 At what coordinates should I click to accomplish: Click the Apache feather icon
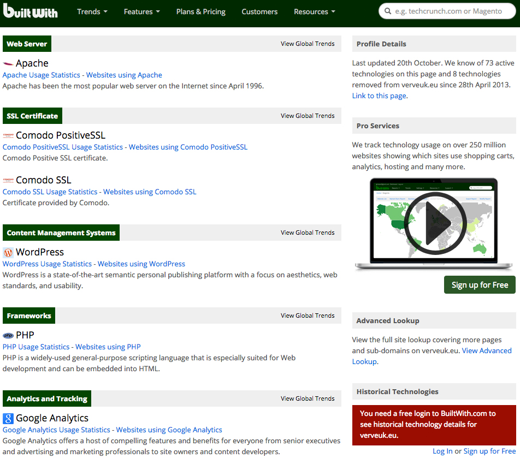click(8, 63)
